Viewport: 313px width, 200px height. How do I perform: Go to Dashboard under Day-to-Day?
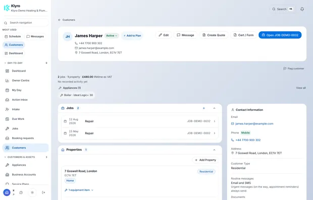[25, 71]
